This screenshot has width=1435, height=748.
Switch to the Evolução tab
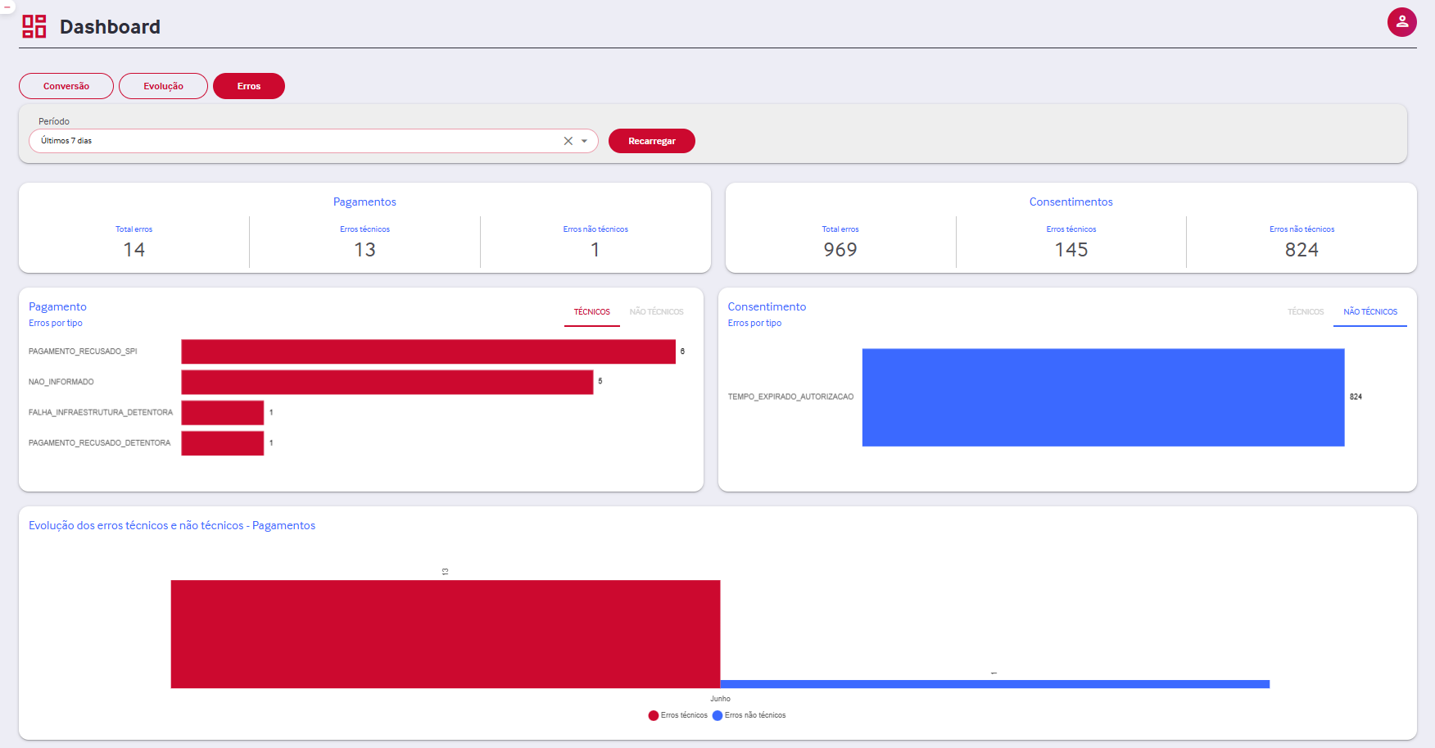click(x=163, y=86)
